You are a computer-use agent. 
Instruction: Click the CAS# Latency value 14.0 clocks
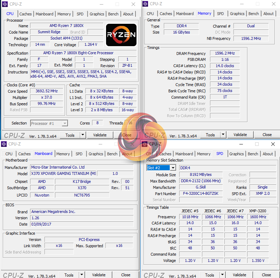(225, 66)
